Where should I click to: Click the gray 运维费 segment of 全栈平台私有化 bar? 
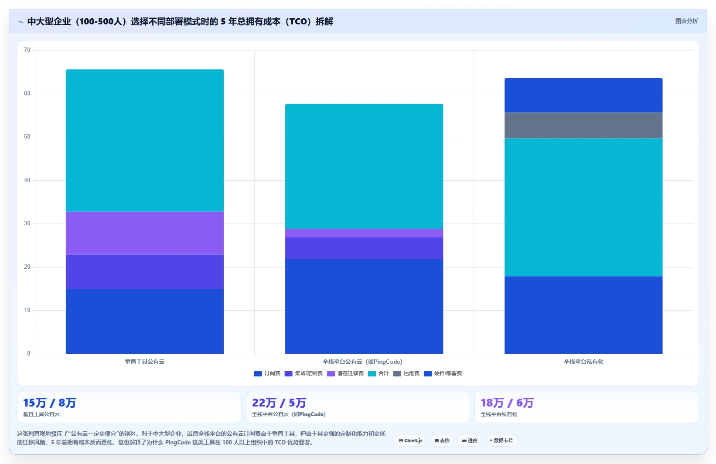pyautogui.click(x=583, y=125)
